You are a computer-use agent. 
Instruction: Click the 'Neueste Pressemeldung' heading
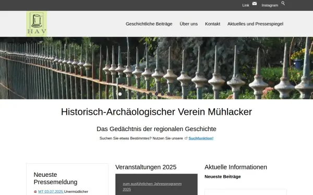[55, 178]
